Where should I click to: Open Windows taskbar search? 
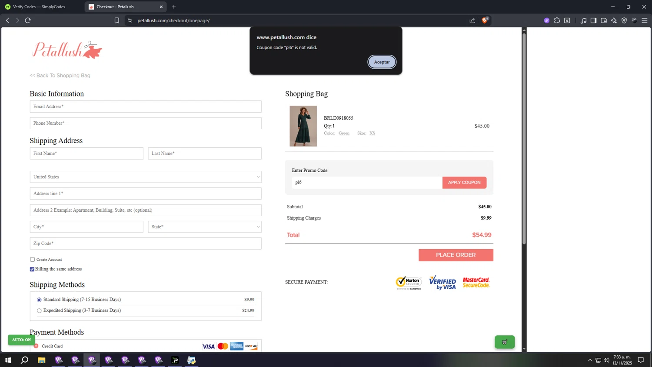point(25,360)
